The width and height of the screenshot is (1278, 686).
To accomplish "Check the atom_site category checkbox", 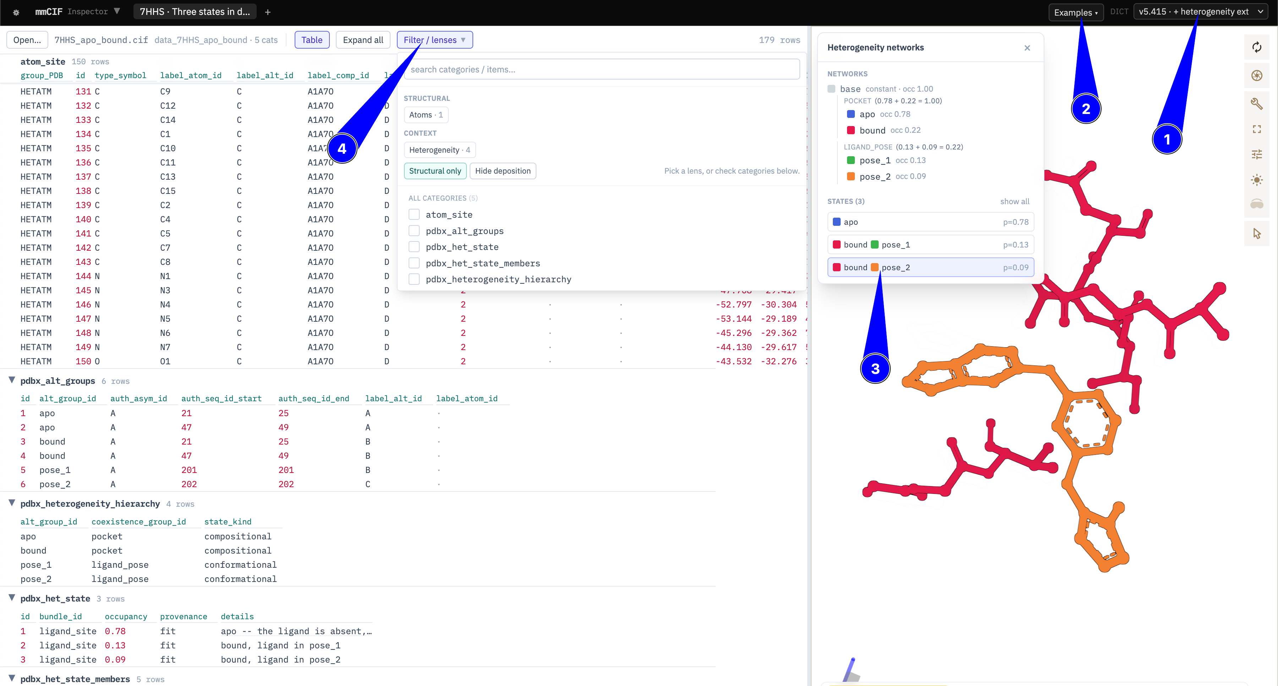I will point(414,214).
